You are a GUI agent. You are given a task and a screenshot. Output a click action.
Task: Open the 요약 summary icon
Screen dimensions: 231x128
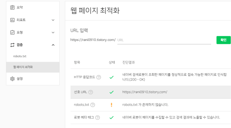point(13,7)
